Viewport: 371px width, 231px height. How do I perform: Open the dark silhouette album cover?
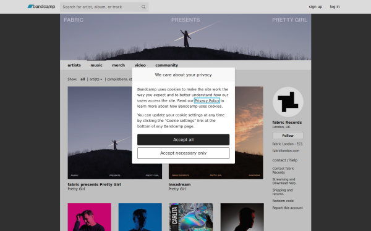(242, 217)
